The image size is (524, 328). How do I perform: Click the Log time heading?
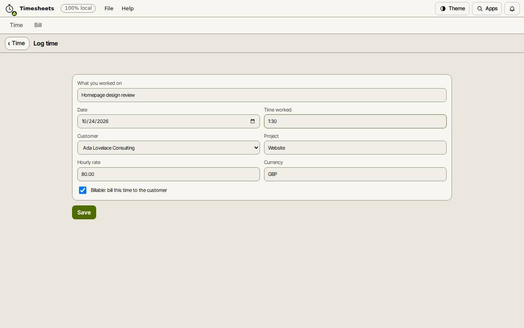coord(45,43)
